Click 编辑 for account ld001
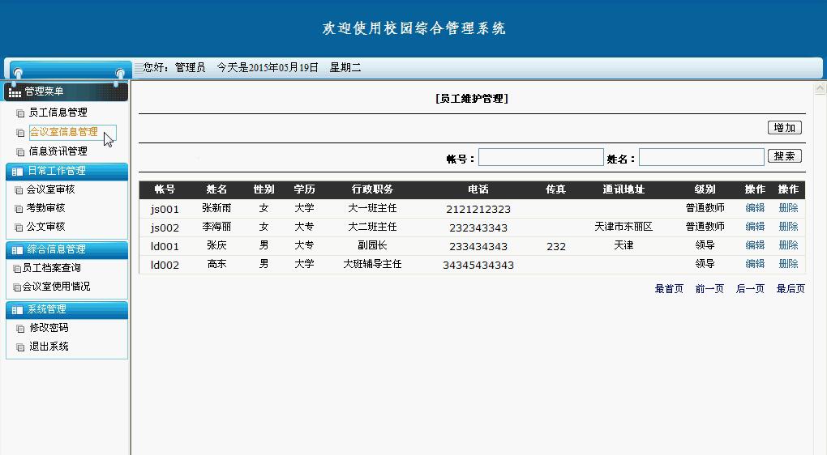This screenshot has width=827, height=455. (x=755, y=245)
